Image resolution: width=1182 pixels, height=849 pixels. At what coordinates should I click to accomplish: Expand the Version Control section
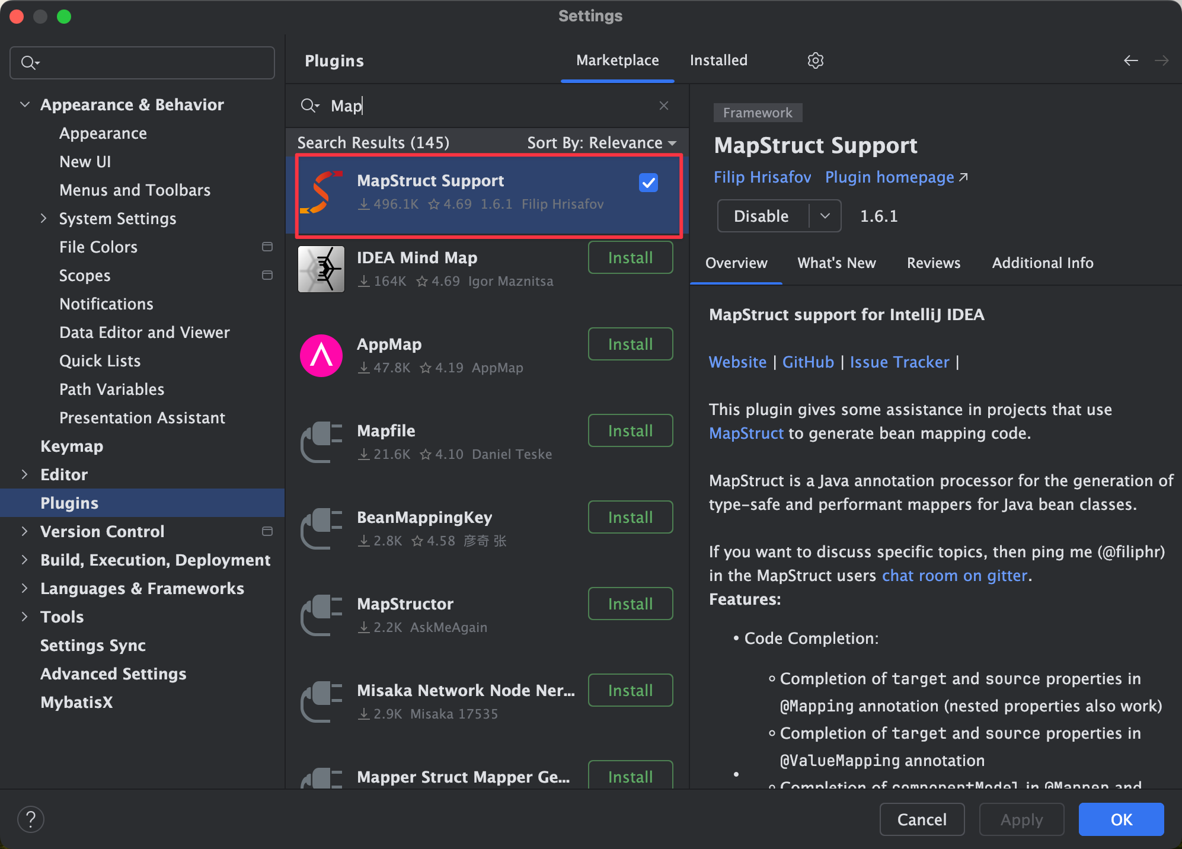tap(25, 531)
